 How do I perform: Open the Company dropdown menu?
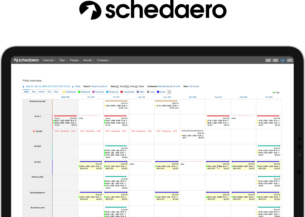click(103, 60)
